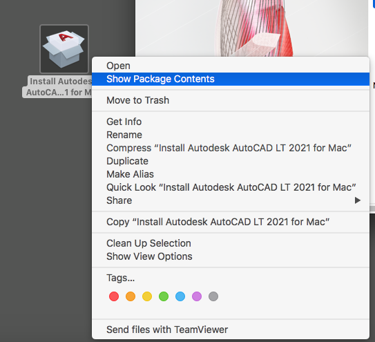This screenshot has height=342, width=375.
Task: Select the Install Autodesk AutoCAD file name label
Action: click(57, 86)
